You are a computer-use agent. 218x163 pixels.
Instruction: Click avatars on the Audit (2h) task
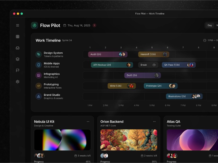click(122, 54)
